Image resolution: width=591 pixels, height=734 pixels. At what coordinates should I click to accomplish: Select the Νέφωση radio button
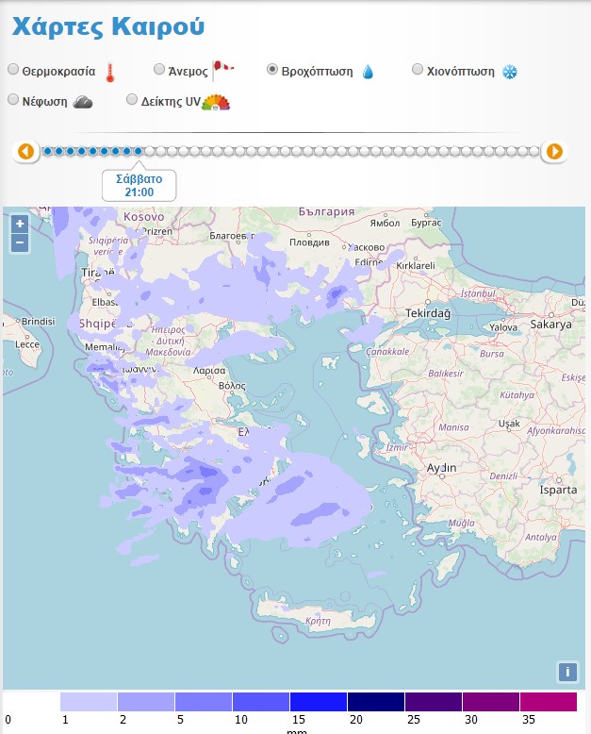point(13,100)
